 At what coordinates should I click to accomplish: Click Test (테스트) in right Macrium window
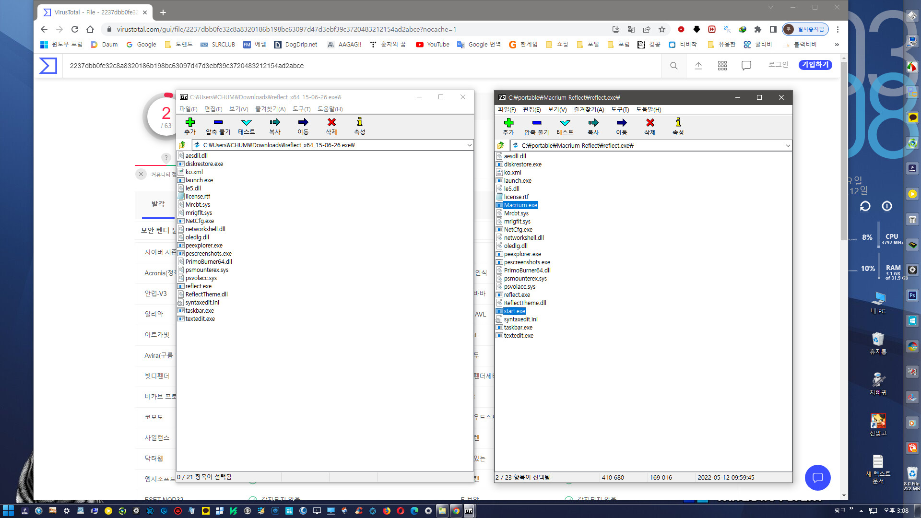click(x=565, y=127)
